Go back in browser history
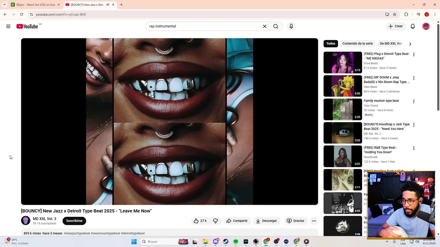The width and height of the screenshot is (440, 247). [5, 14]
